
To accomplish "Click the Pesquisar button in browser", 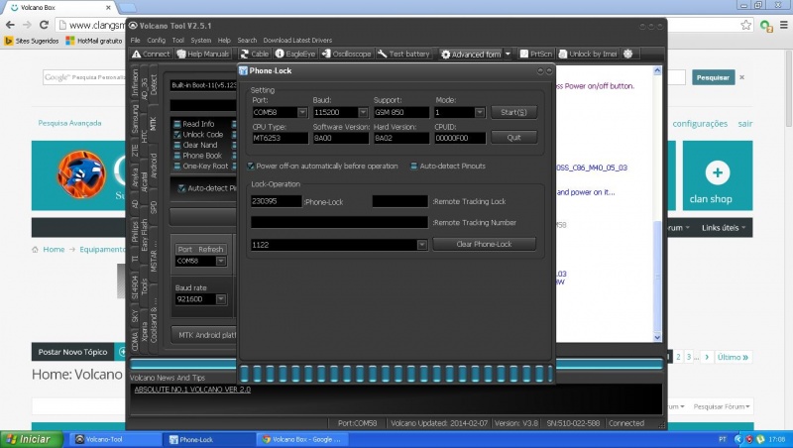I will [x=713, y=78].
